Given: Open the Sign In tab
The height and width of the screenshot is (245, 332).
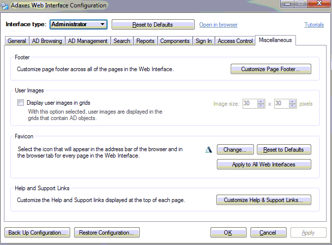Looking at the screenshot, I should 204,41.
